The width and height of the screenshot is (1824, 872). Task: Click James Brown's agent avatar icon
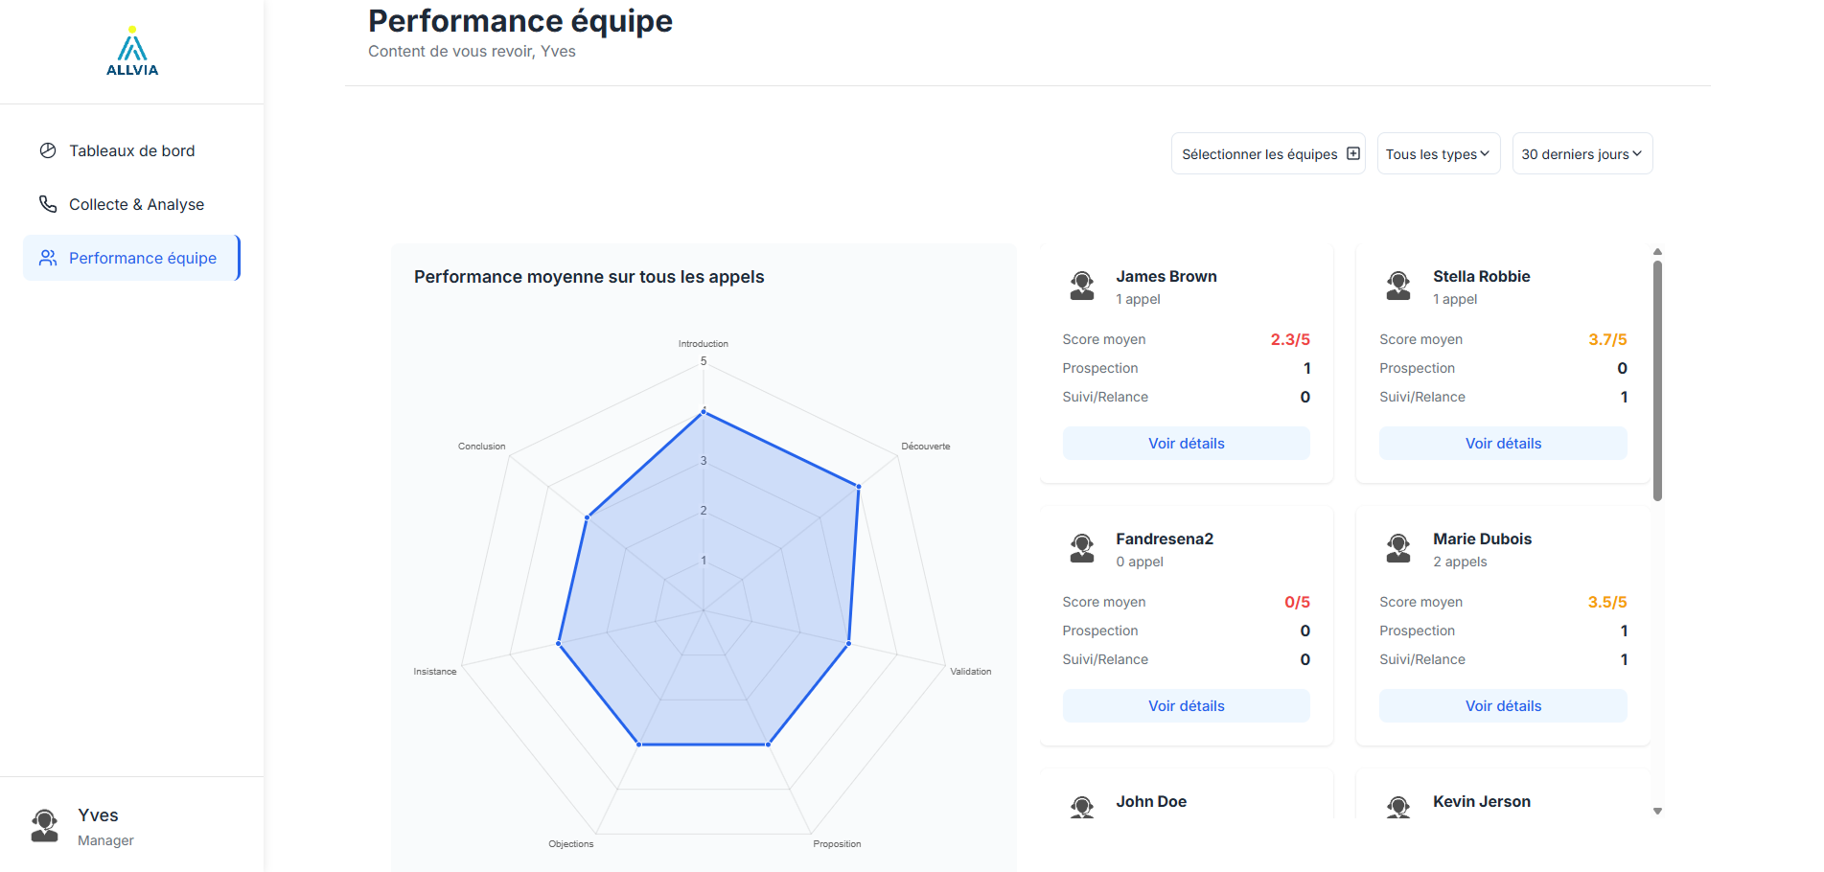1082,286
